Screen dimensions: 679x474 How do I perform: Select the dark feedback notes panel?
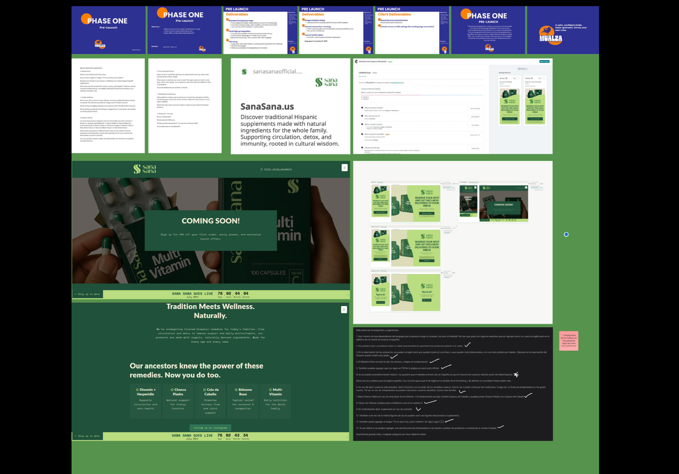click(x=453, y=384)
